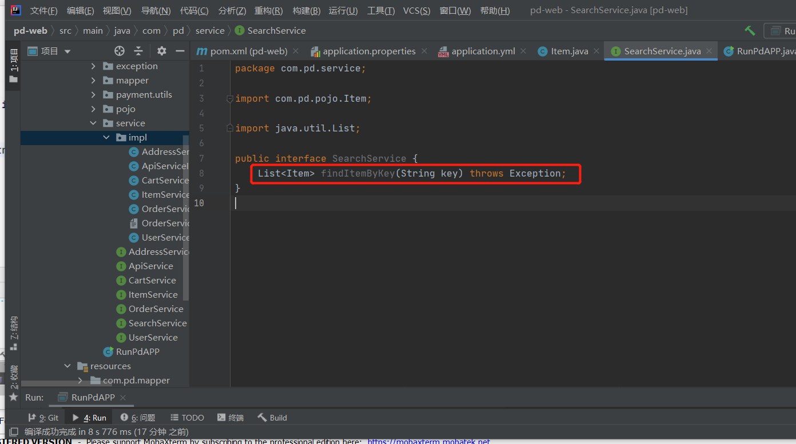Image resolution: width=796 pixels, height=444 pixels.
Task: Open the 编辑(E) menu
Action: pos(80,11)
